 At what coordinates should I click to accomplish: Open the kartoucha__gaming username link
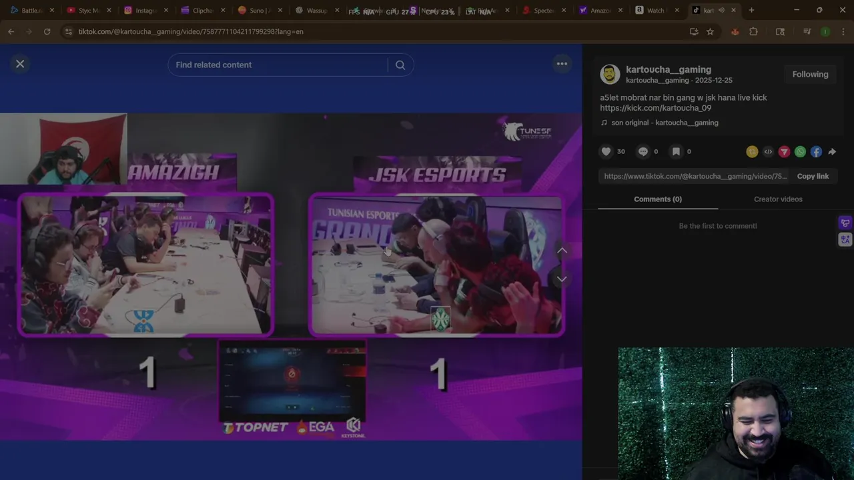[669, 69]
